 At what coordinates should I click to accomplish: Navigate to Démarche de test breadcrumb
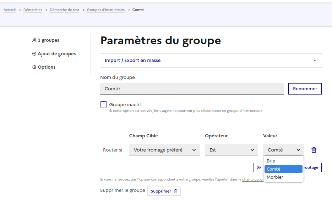tap(64, 10)
